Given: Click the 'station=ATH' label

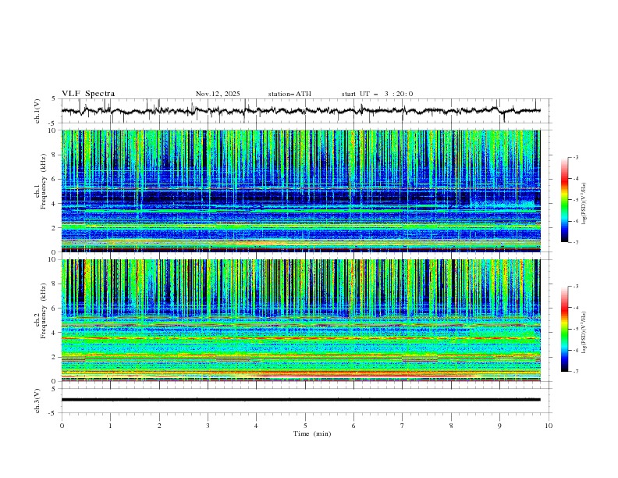Looking at the screenshot, I should pyautogui.click(x=289, y=94).
